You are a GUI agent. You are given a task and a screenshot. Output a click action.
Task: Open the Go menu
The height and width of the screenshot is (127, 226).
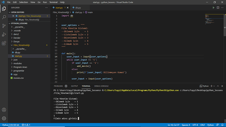coord(39,2)
